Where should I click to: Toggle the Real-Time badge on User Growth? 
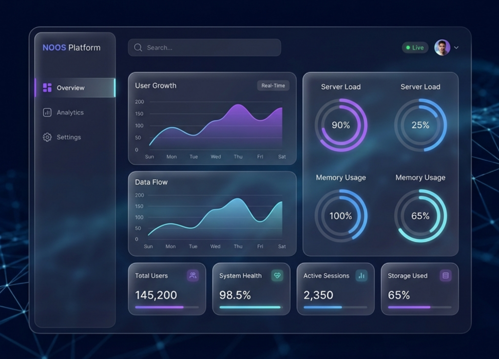click(273, 86)
